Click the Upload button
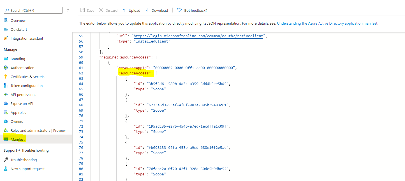Screen dimensions: 405x181 tap(131, 10)
